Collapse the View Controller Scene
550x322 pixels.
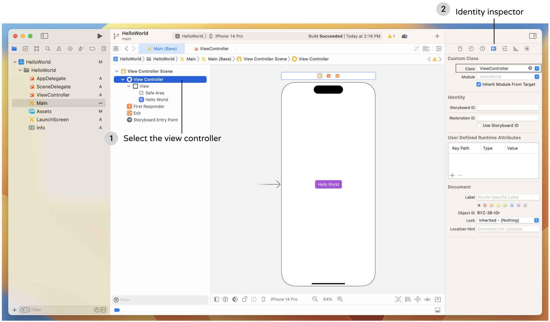(117, 71)
